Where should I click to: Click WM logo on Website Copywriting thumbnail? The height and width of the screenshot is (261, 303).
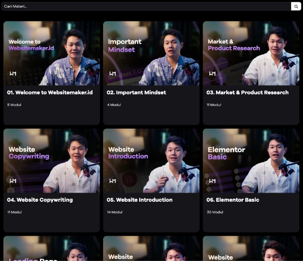coord(13,181)
